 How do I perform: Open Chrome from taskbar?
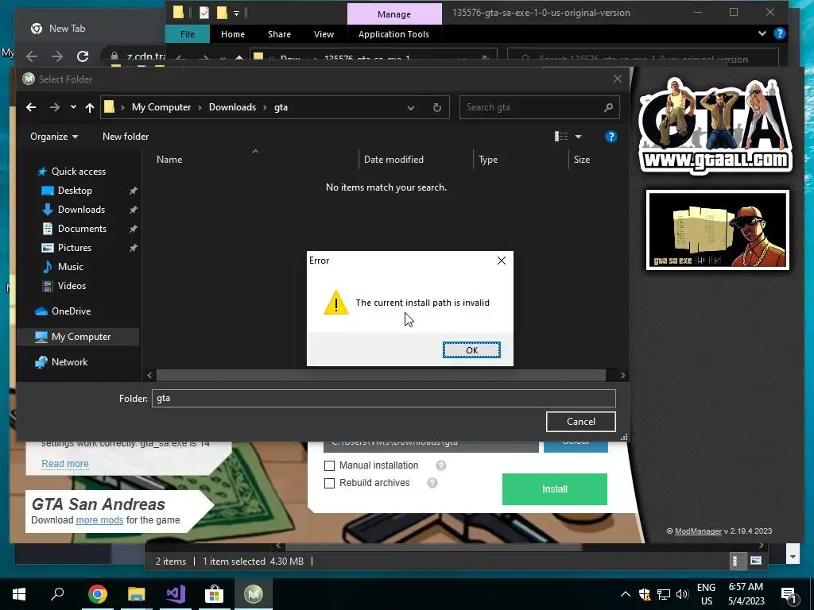click(x=97, y=594)
